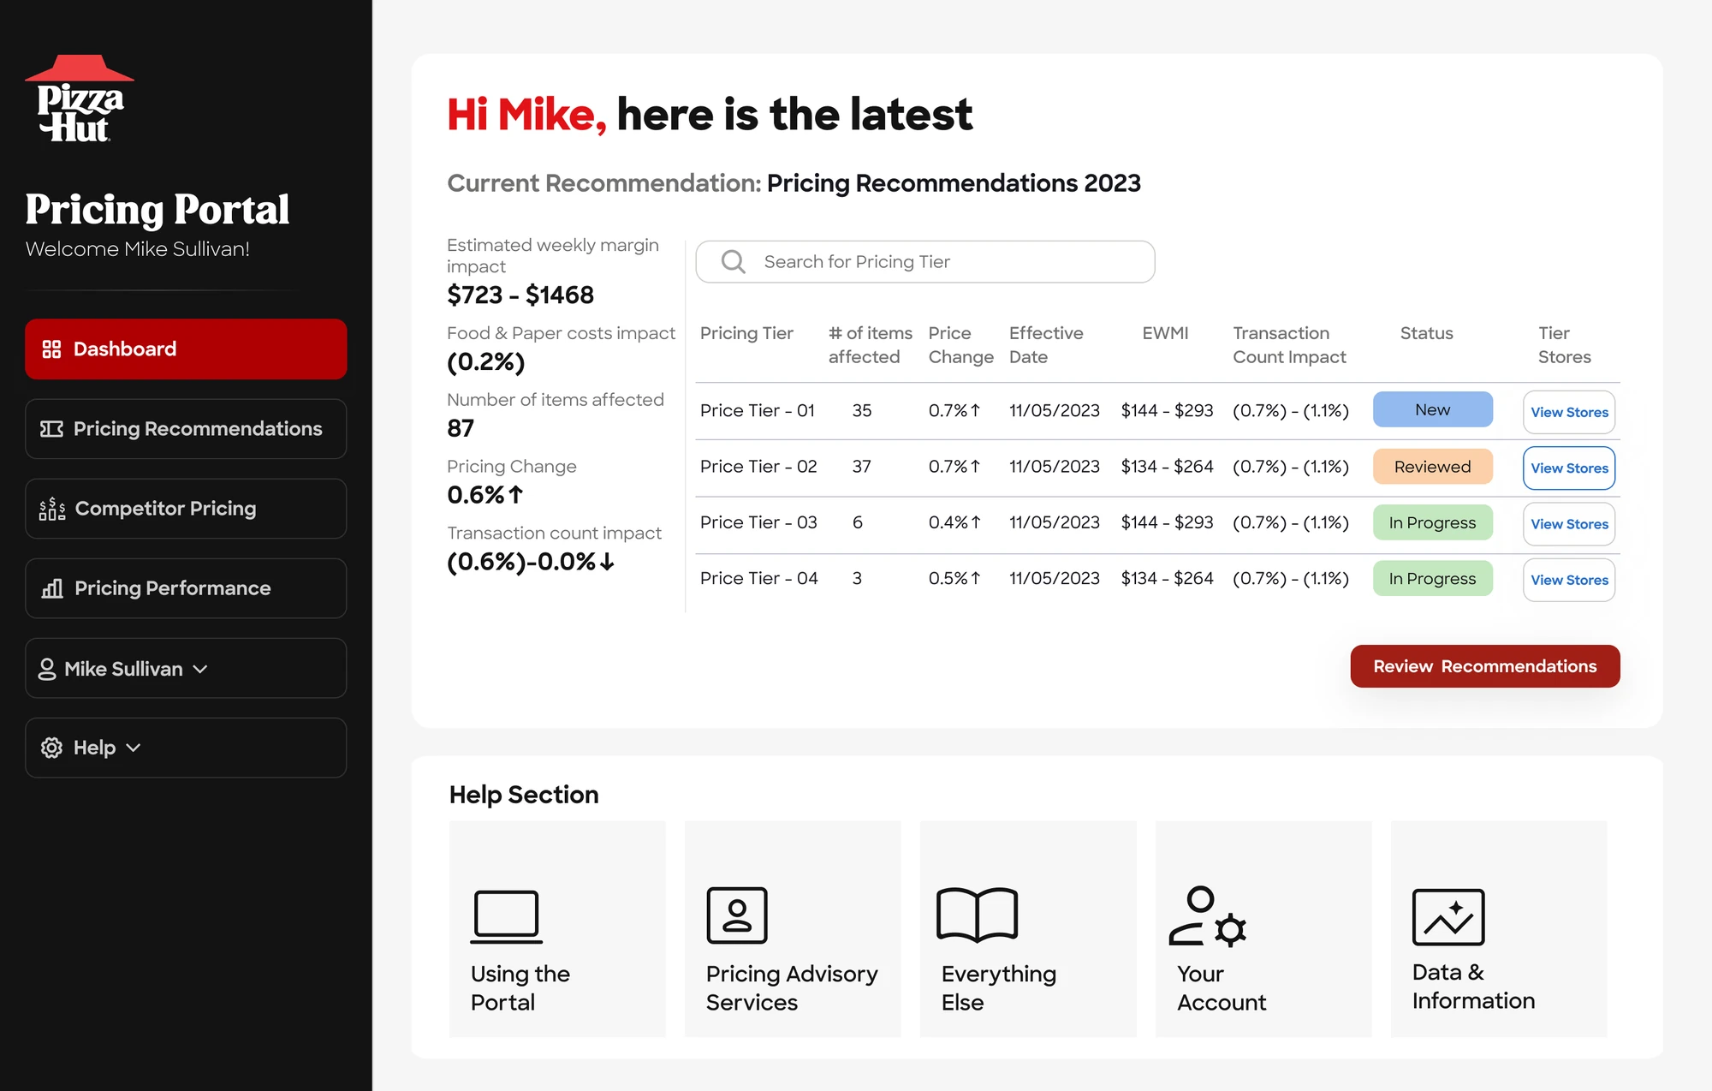Click the open book icon for Everything Else
Image resolution: width=1712 pixels, height=1091 pixels.
(x=977, y=915)
